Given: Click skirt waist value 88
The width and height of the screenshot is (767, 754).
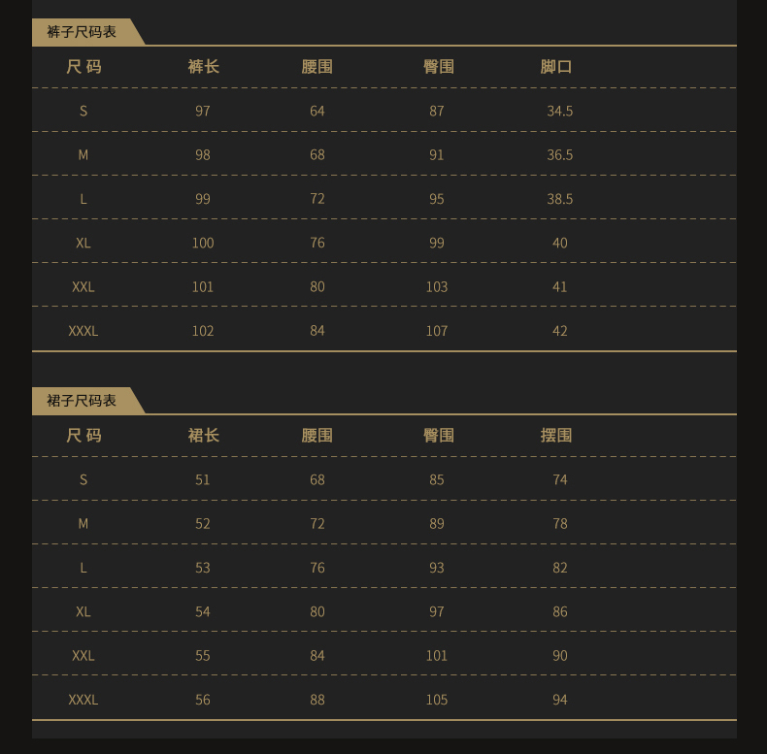Looking at the screenshot, I should (317, 700).
